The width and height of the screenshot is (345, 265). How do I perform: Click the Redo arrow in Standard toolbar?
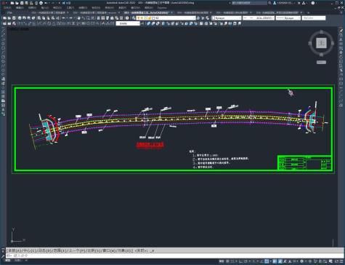click(70, 18)
